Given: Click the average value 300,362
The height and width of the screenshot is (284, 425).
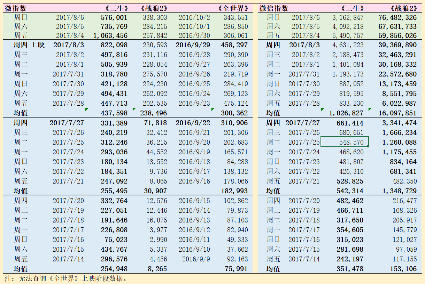Looking at the screenshot, I should coord(234,113).
